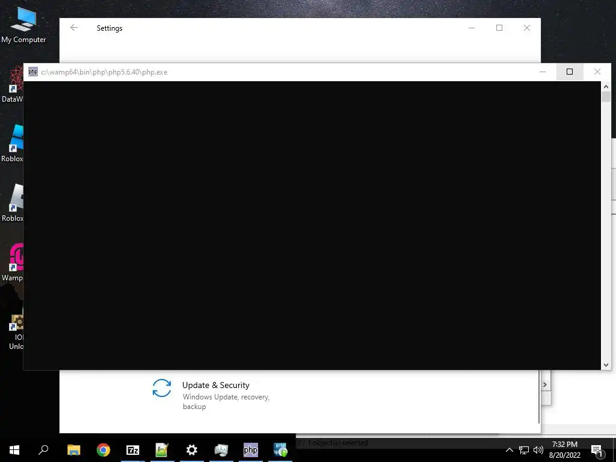Click console scrollbar down arrow
The height and width of the screenshot is (462, 616).
click(x=606, y=365)
